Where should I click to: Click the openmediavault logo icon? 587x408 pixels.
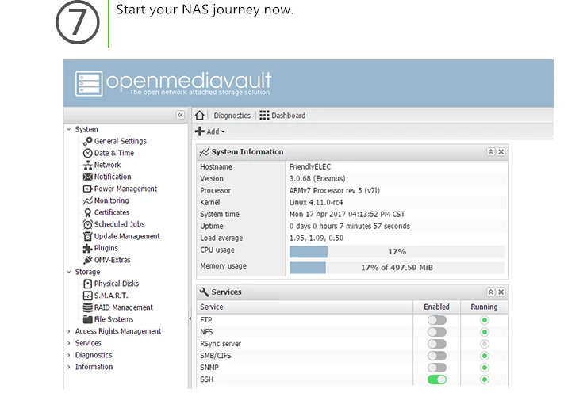click(x=89, y=84)
